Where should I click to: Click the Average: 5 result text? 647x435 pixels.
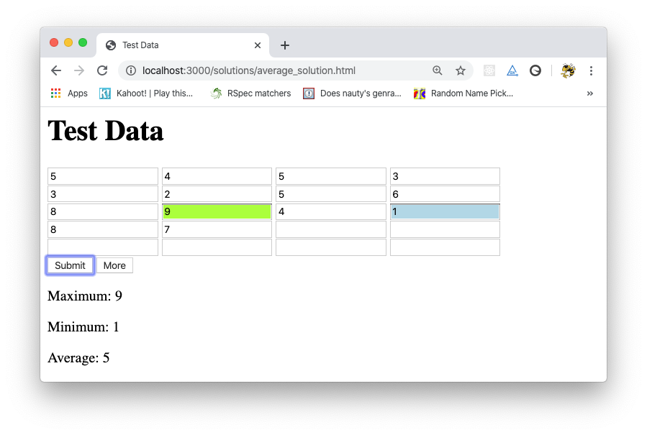pyautogui.click(x=78, y=358)
